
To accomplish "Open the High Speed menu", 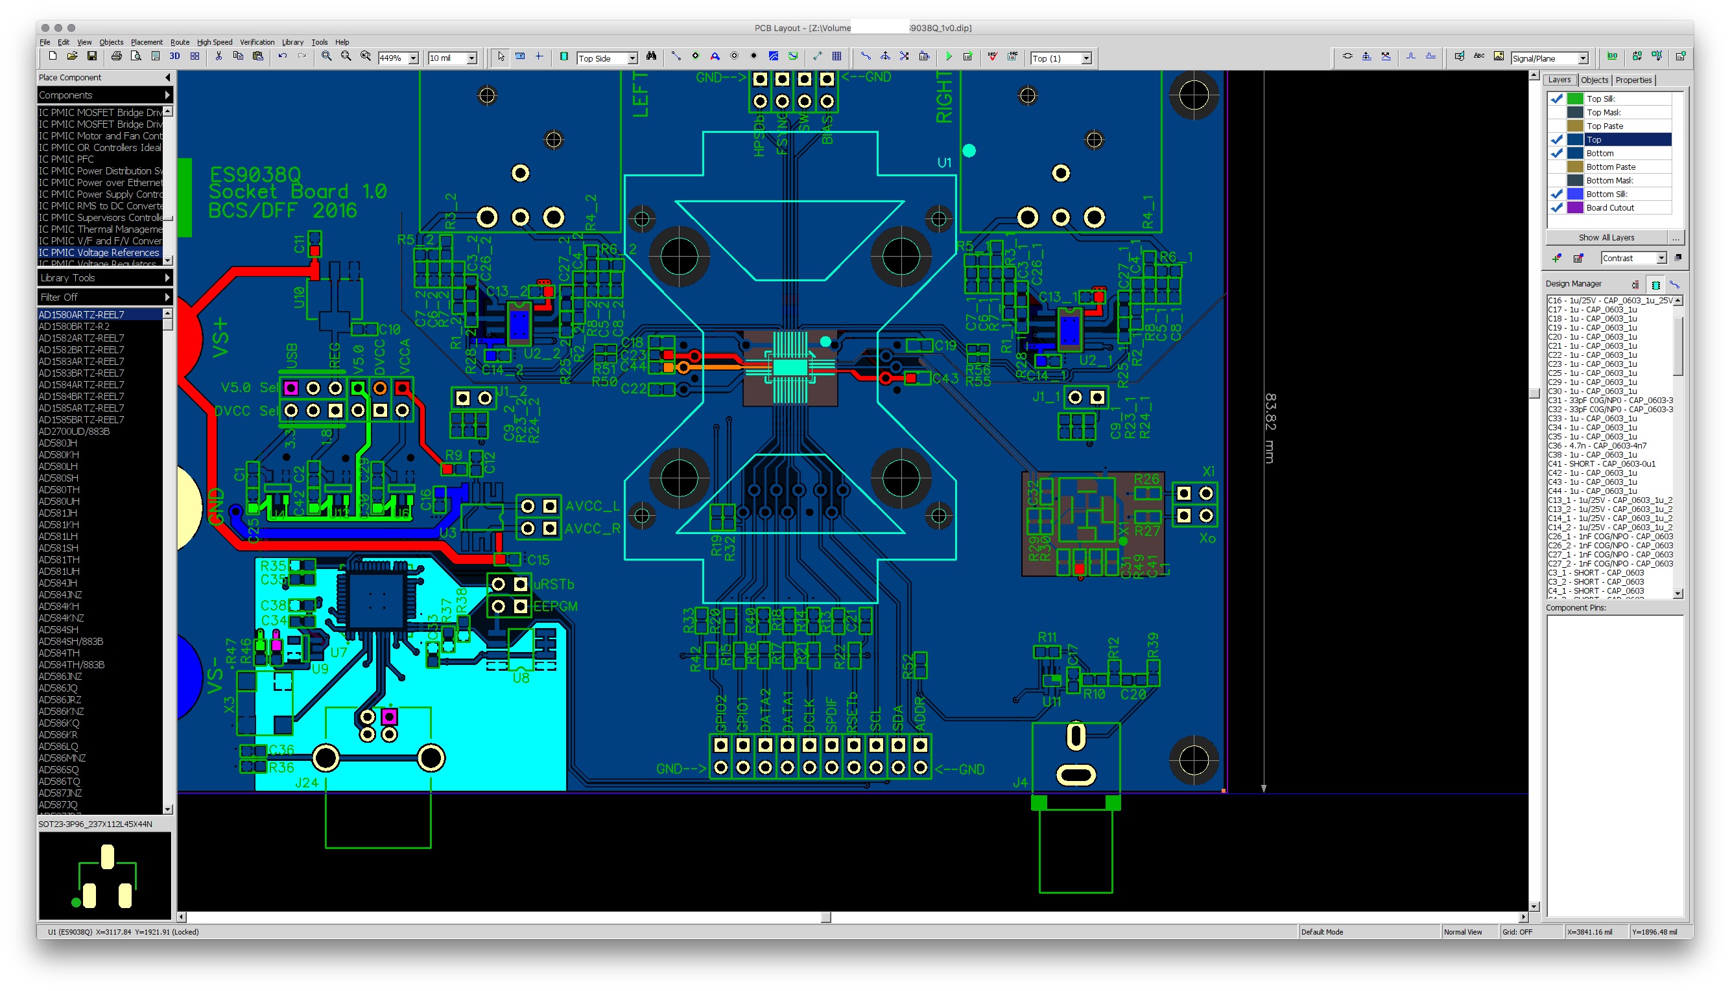I will [215, 42].
